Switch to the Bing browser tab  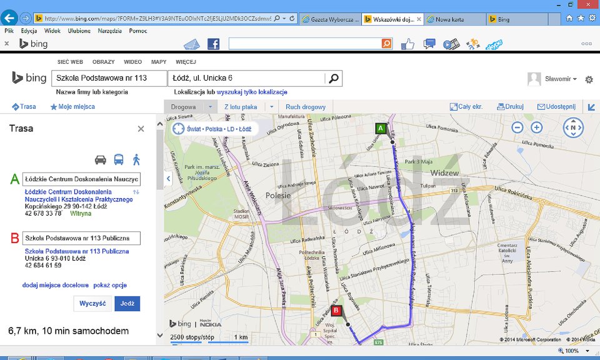coord(517,19)
